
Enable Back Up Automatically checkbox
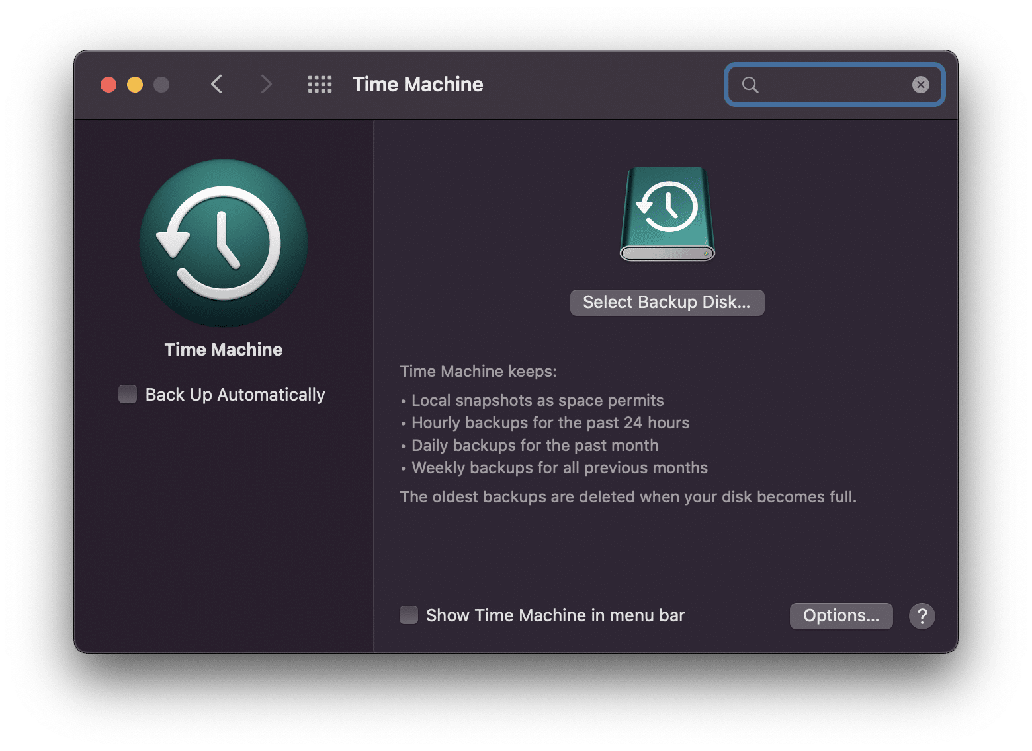click(x=128, y=394)
